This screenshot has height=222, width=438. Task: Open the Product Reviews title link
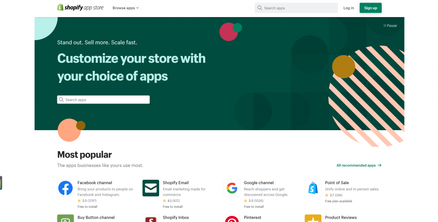[341, 218]
